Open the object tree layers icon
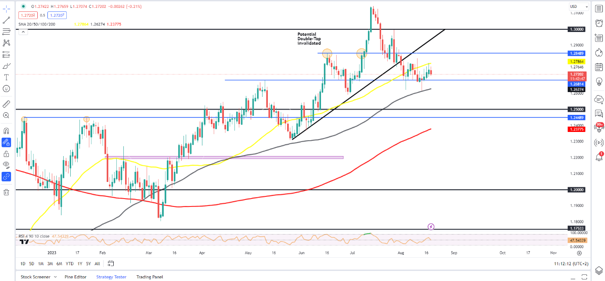605x281 pixels. click(599, 270)
